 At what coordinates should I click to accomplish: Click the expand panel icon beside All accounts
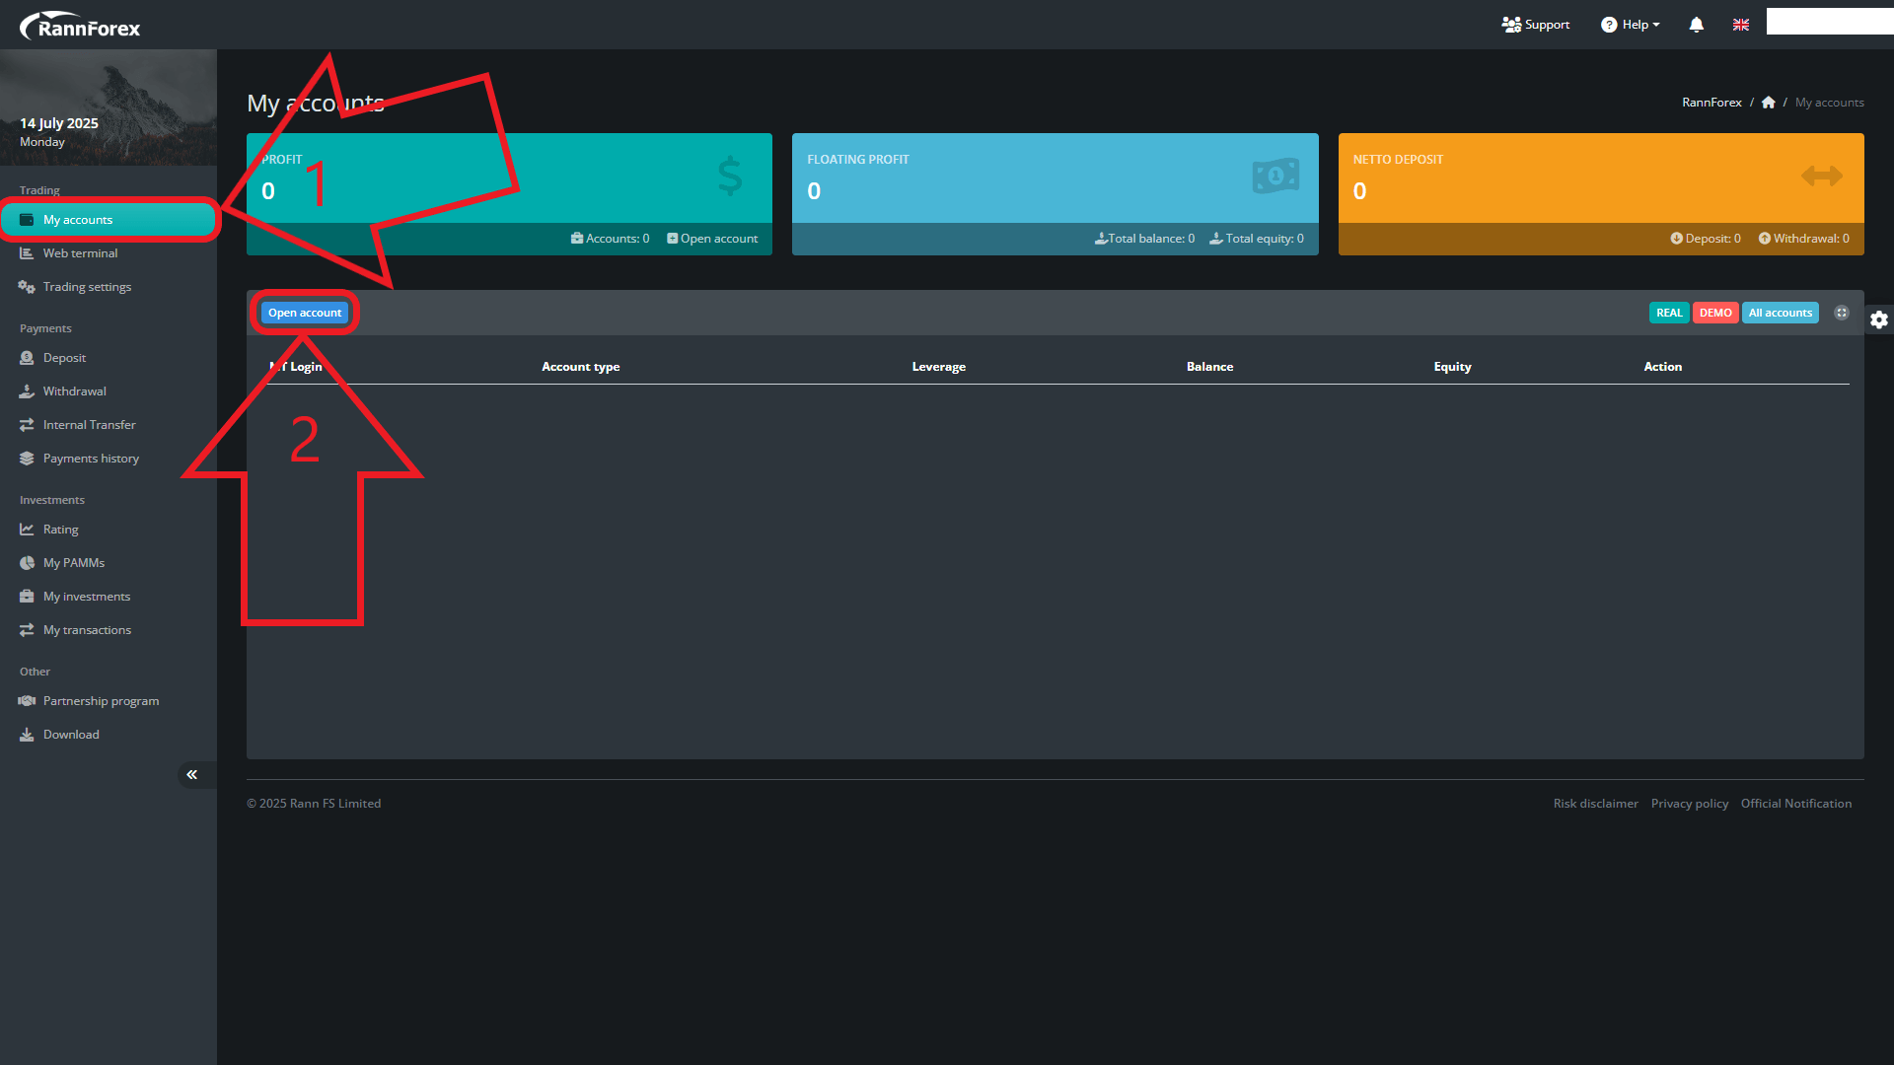[1842, 313]
